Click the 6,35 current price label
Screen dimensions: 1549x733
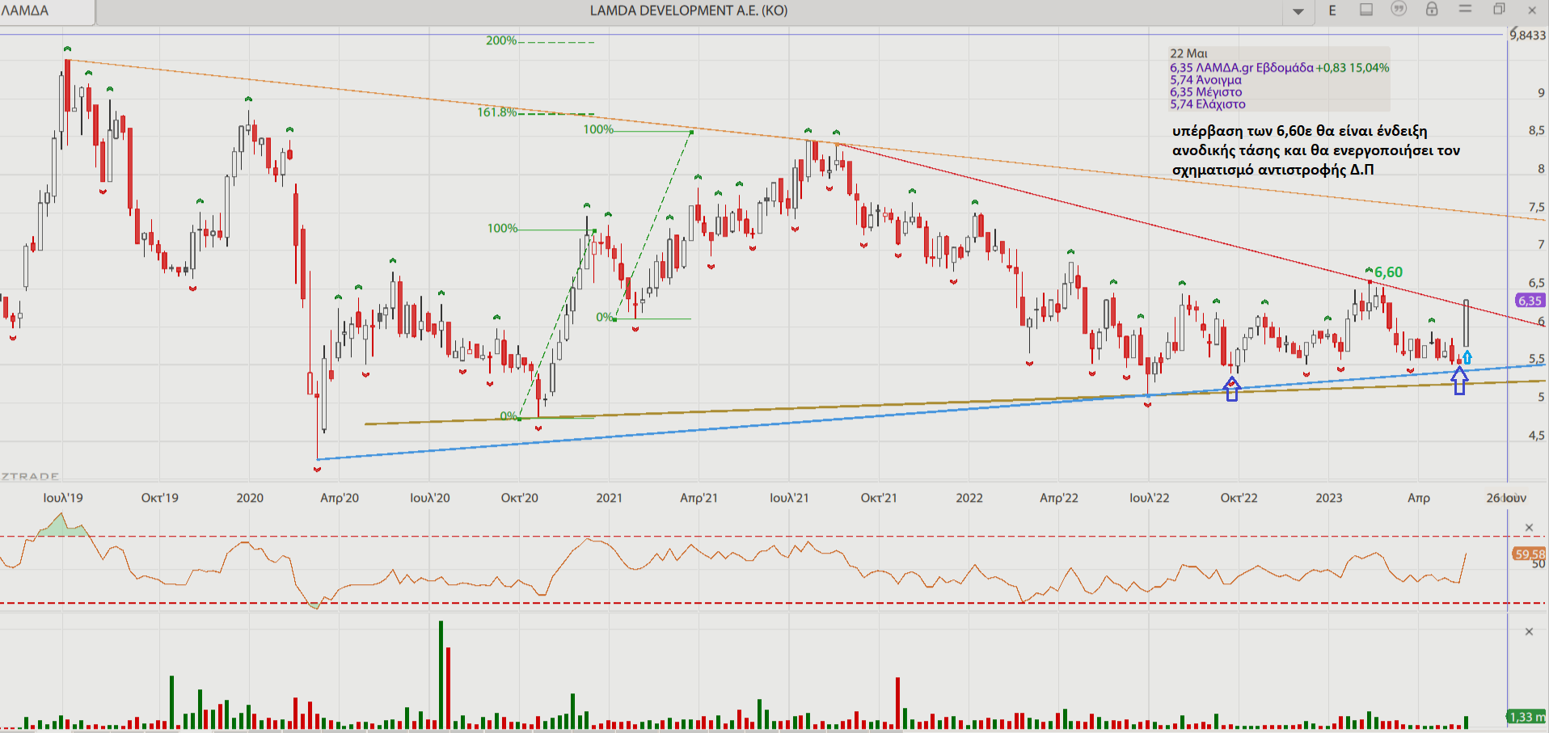click(1530, 301)
